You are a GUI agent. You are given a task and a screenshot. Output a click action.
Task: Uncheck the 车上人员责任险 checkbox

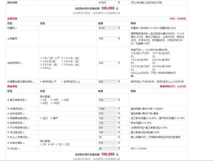(8, 137)
